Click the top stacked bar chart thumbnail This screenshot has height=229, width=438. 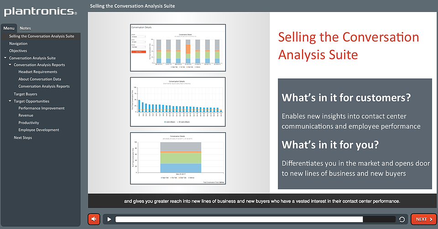(178, 48)
